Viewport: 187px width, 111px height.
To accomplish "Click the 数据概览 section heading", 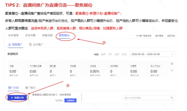I will 13,54.
